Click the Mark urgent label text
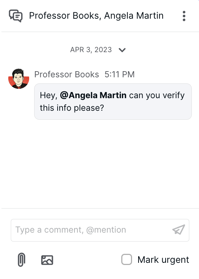 163,260
